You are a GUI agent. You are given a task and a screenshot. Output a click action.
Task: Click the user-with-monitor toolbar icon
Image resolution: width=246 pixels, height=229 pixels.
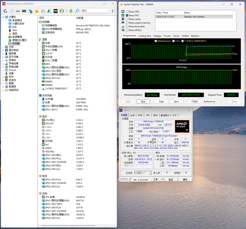(50, 11)
